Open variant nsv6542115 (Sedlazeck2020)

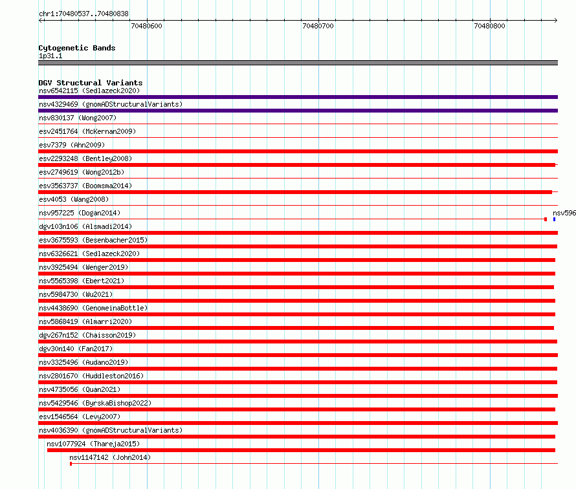point(89,91)
